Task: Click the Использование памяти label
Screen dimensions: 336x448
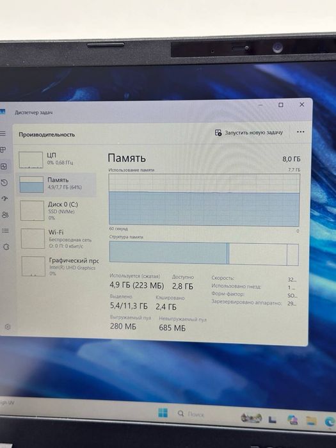Action: [131, 170]
